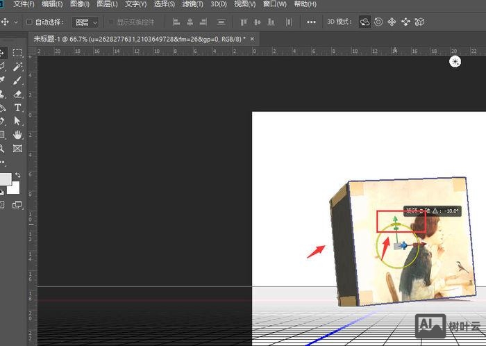The height and width of the screenshot is (346, 486).
Task: Click the 3D 模式 label
Action: pyautogui.click(x=340, y=22)
